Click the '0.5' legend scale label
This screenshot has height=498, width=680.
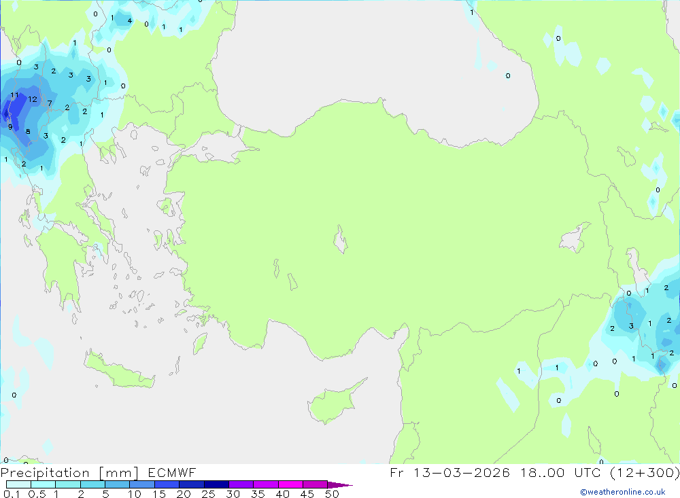click(x=37, y=494)
